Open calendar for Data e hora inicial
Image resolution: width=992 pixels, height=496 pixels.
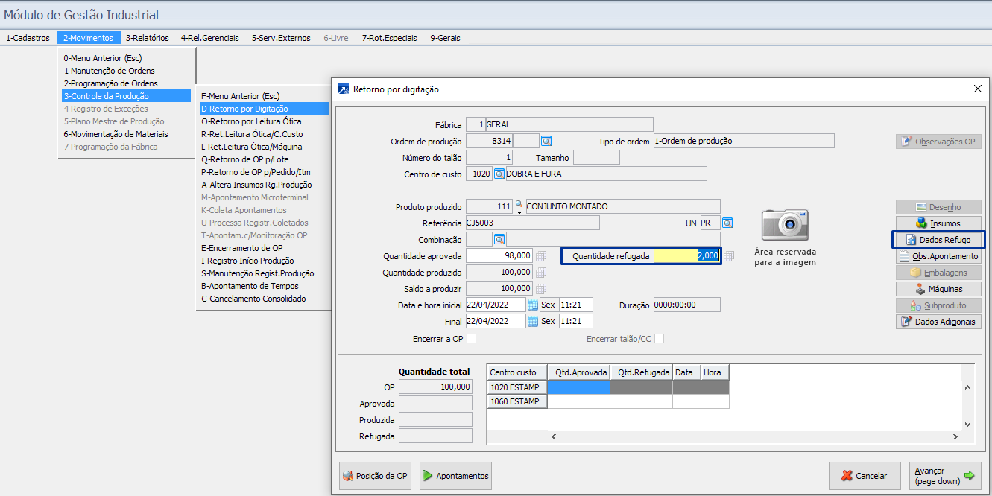532,305
